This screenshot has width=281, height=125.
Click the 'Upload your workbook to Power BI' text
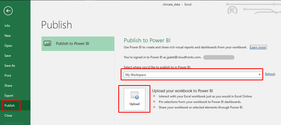(x=182, y=91)
